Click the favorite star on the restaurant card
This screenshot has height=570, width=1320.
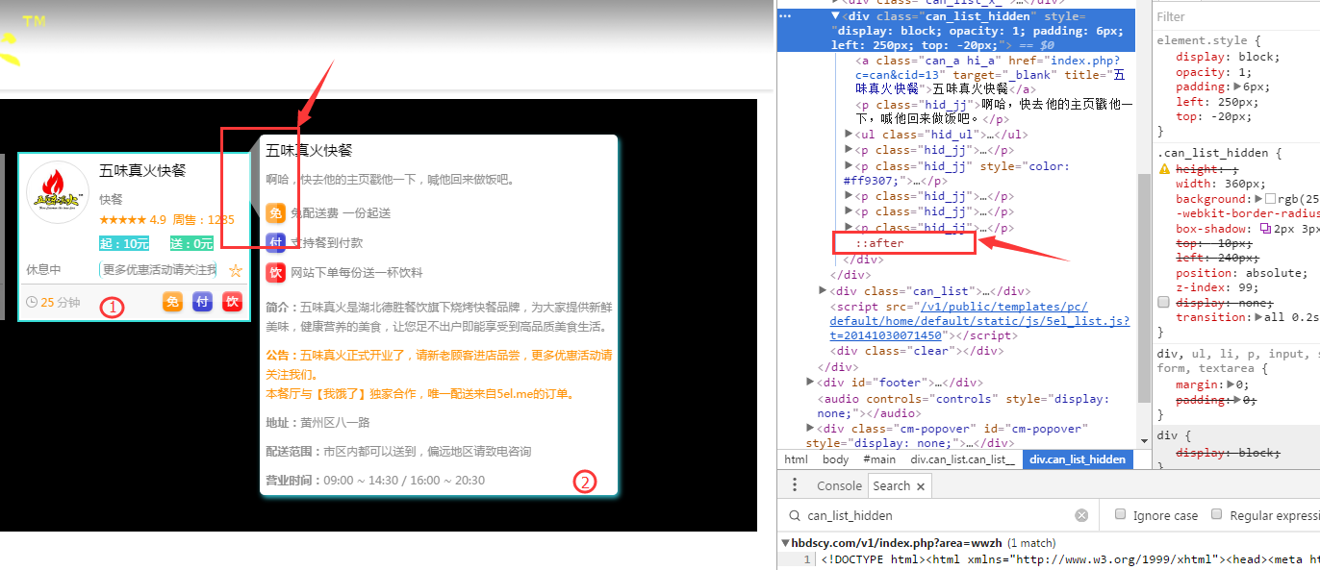coord(235,270)
